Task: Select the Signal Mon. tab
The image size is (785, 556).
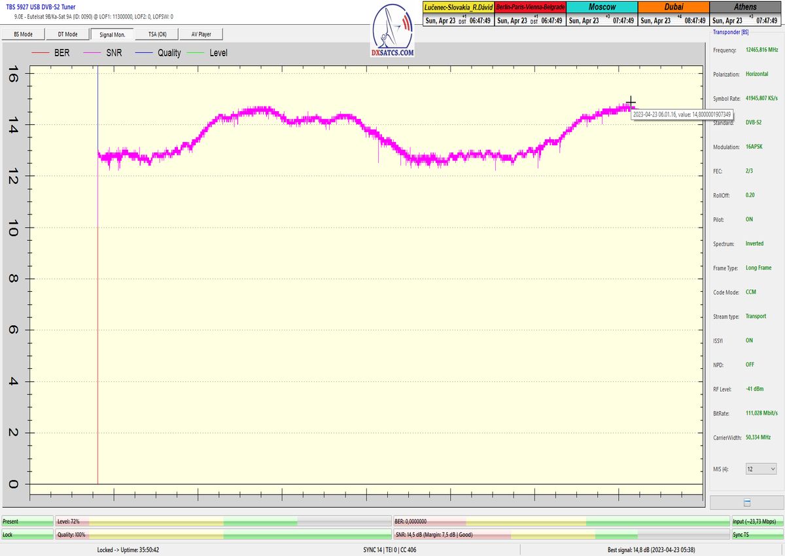Action: [x=112, y=34]
